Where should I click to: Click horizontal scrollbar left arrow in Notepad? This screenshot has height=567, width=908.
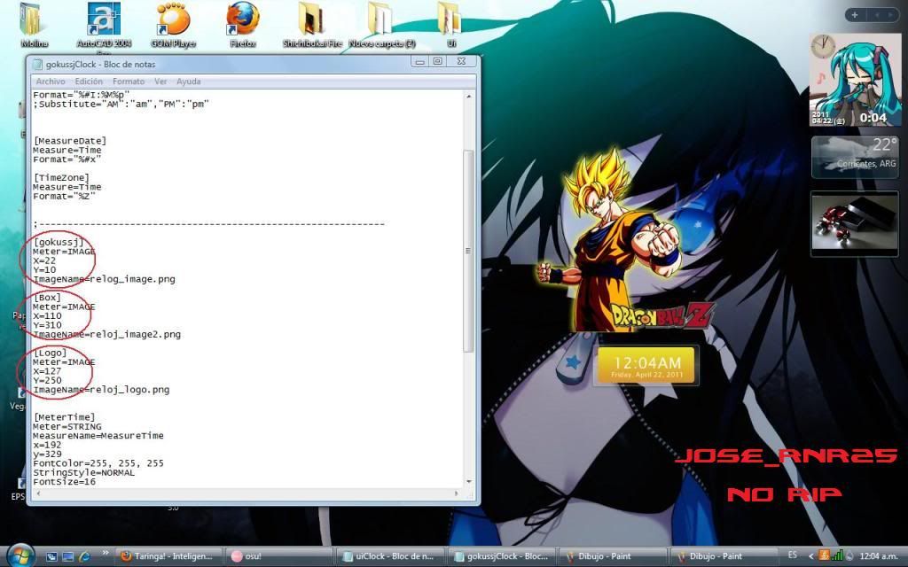pyautogui.click(x=38, y=493)
